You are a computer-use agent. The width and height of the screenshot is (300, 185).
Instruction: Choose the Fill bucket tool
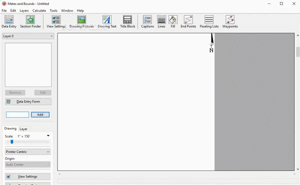173,21
